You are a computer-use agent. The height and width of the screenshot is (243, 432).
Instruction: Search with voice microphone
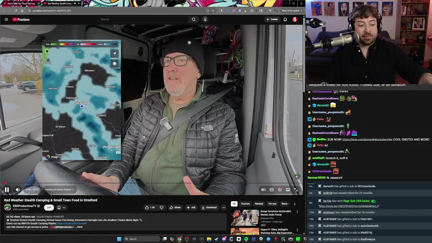coord(205,19)
